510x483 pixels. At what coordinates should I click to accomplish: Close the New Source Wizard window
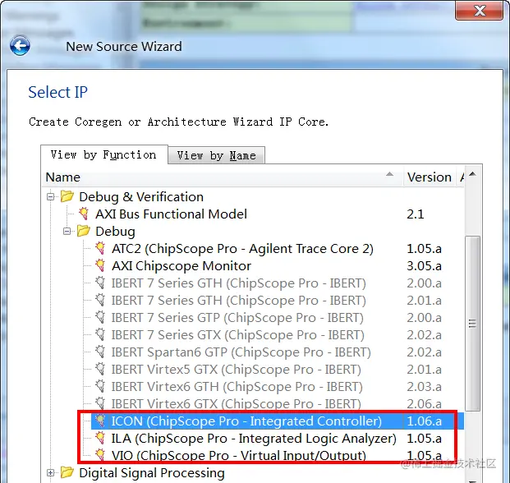[x=479, y=11]
